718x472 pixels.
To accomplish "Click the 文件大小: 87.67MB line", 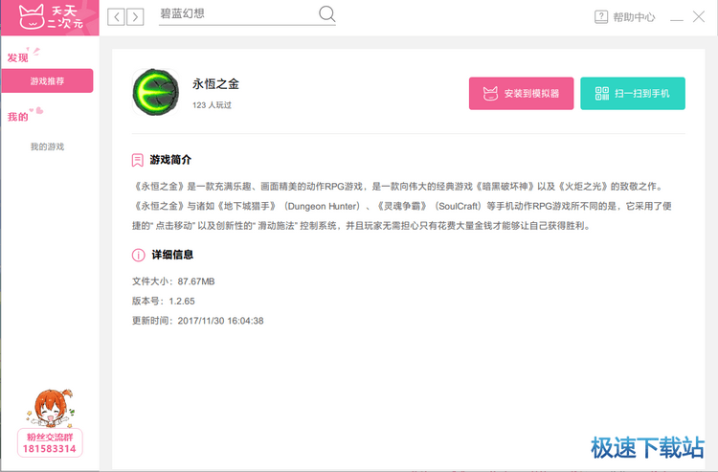I will pyautogui.click(x=173, y=281).
